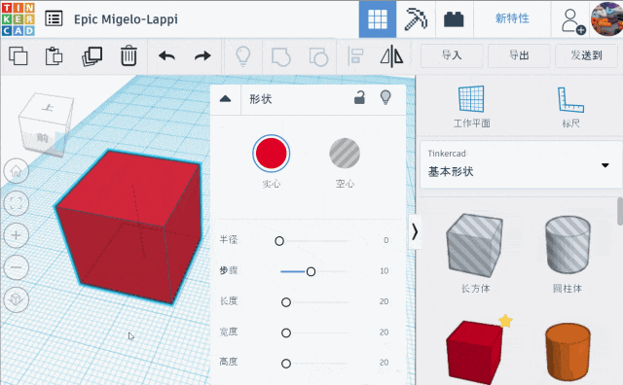Click the invite user icon

pos(572,20)
